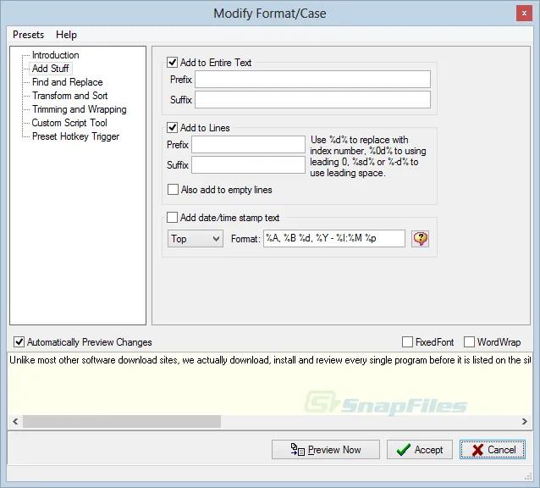Click the Entire Text Prefix field
Viewport: 540px width, 488px height.
312,80
